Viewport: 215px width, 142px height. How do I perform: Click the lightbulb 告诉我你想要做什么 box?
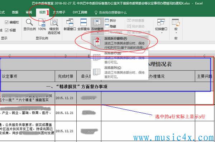click(111, 13)
